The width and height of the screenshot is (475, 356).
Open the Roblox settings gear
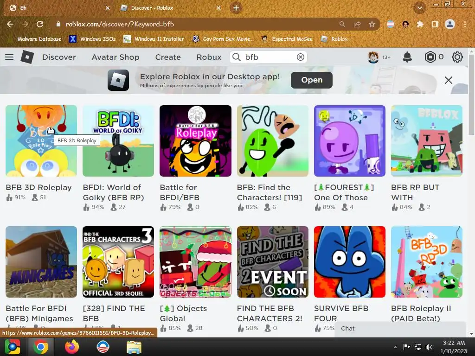457,57
